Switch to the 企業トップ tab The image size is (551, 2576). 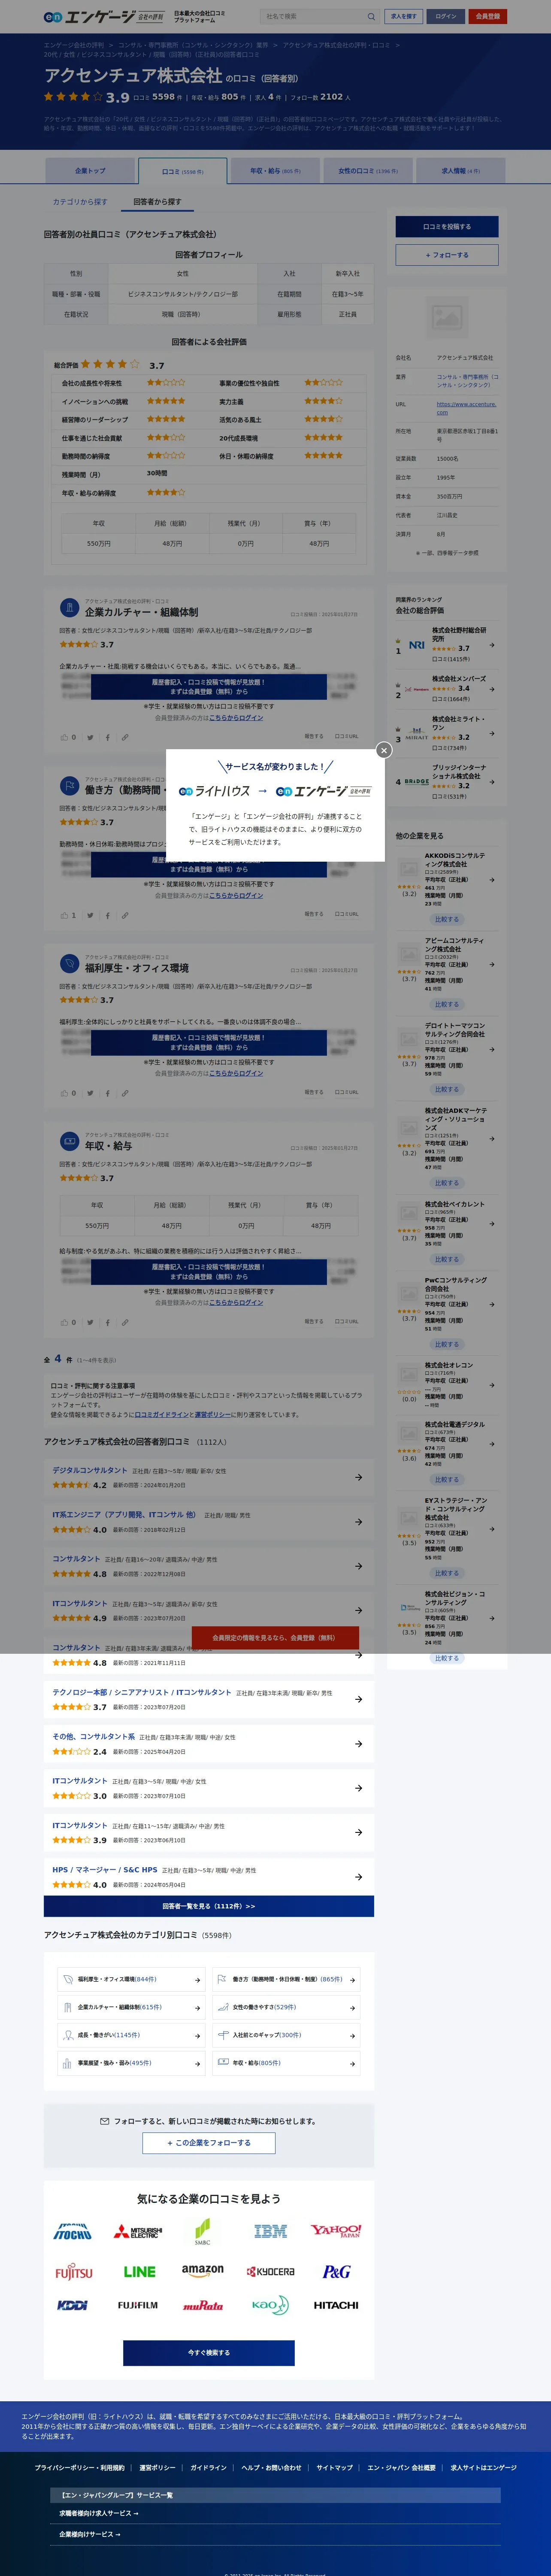coord(90,171)
